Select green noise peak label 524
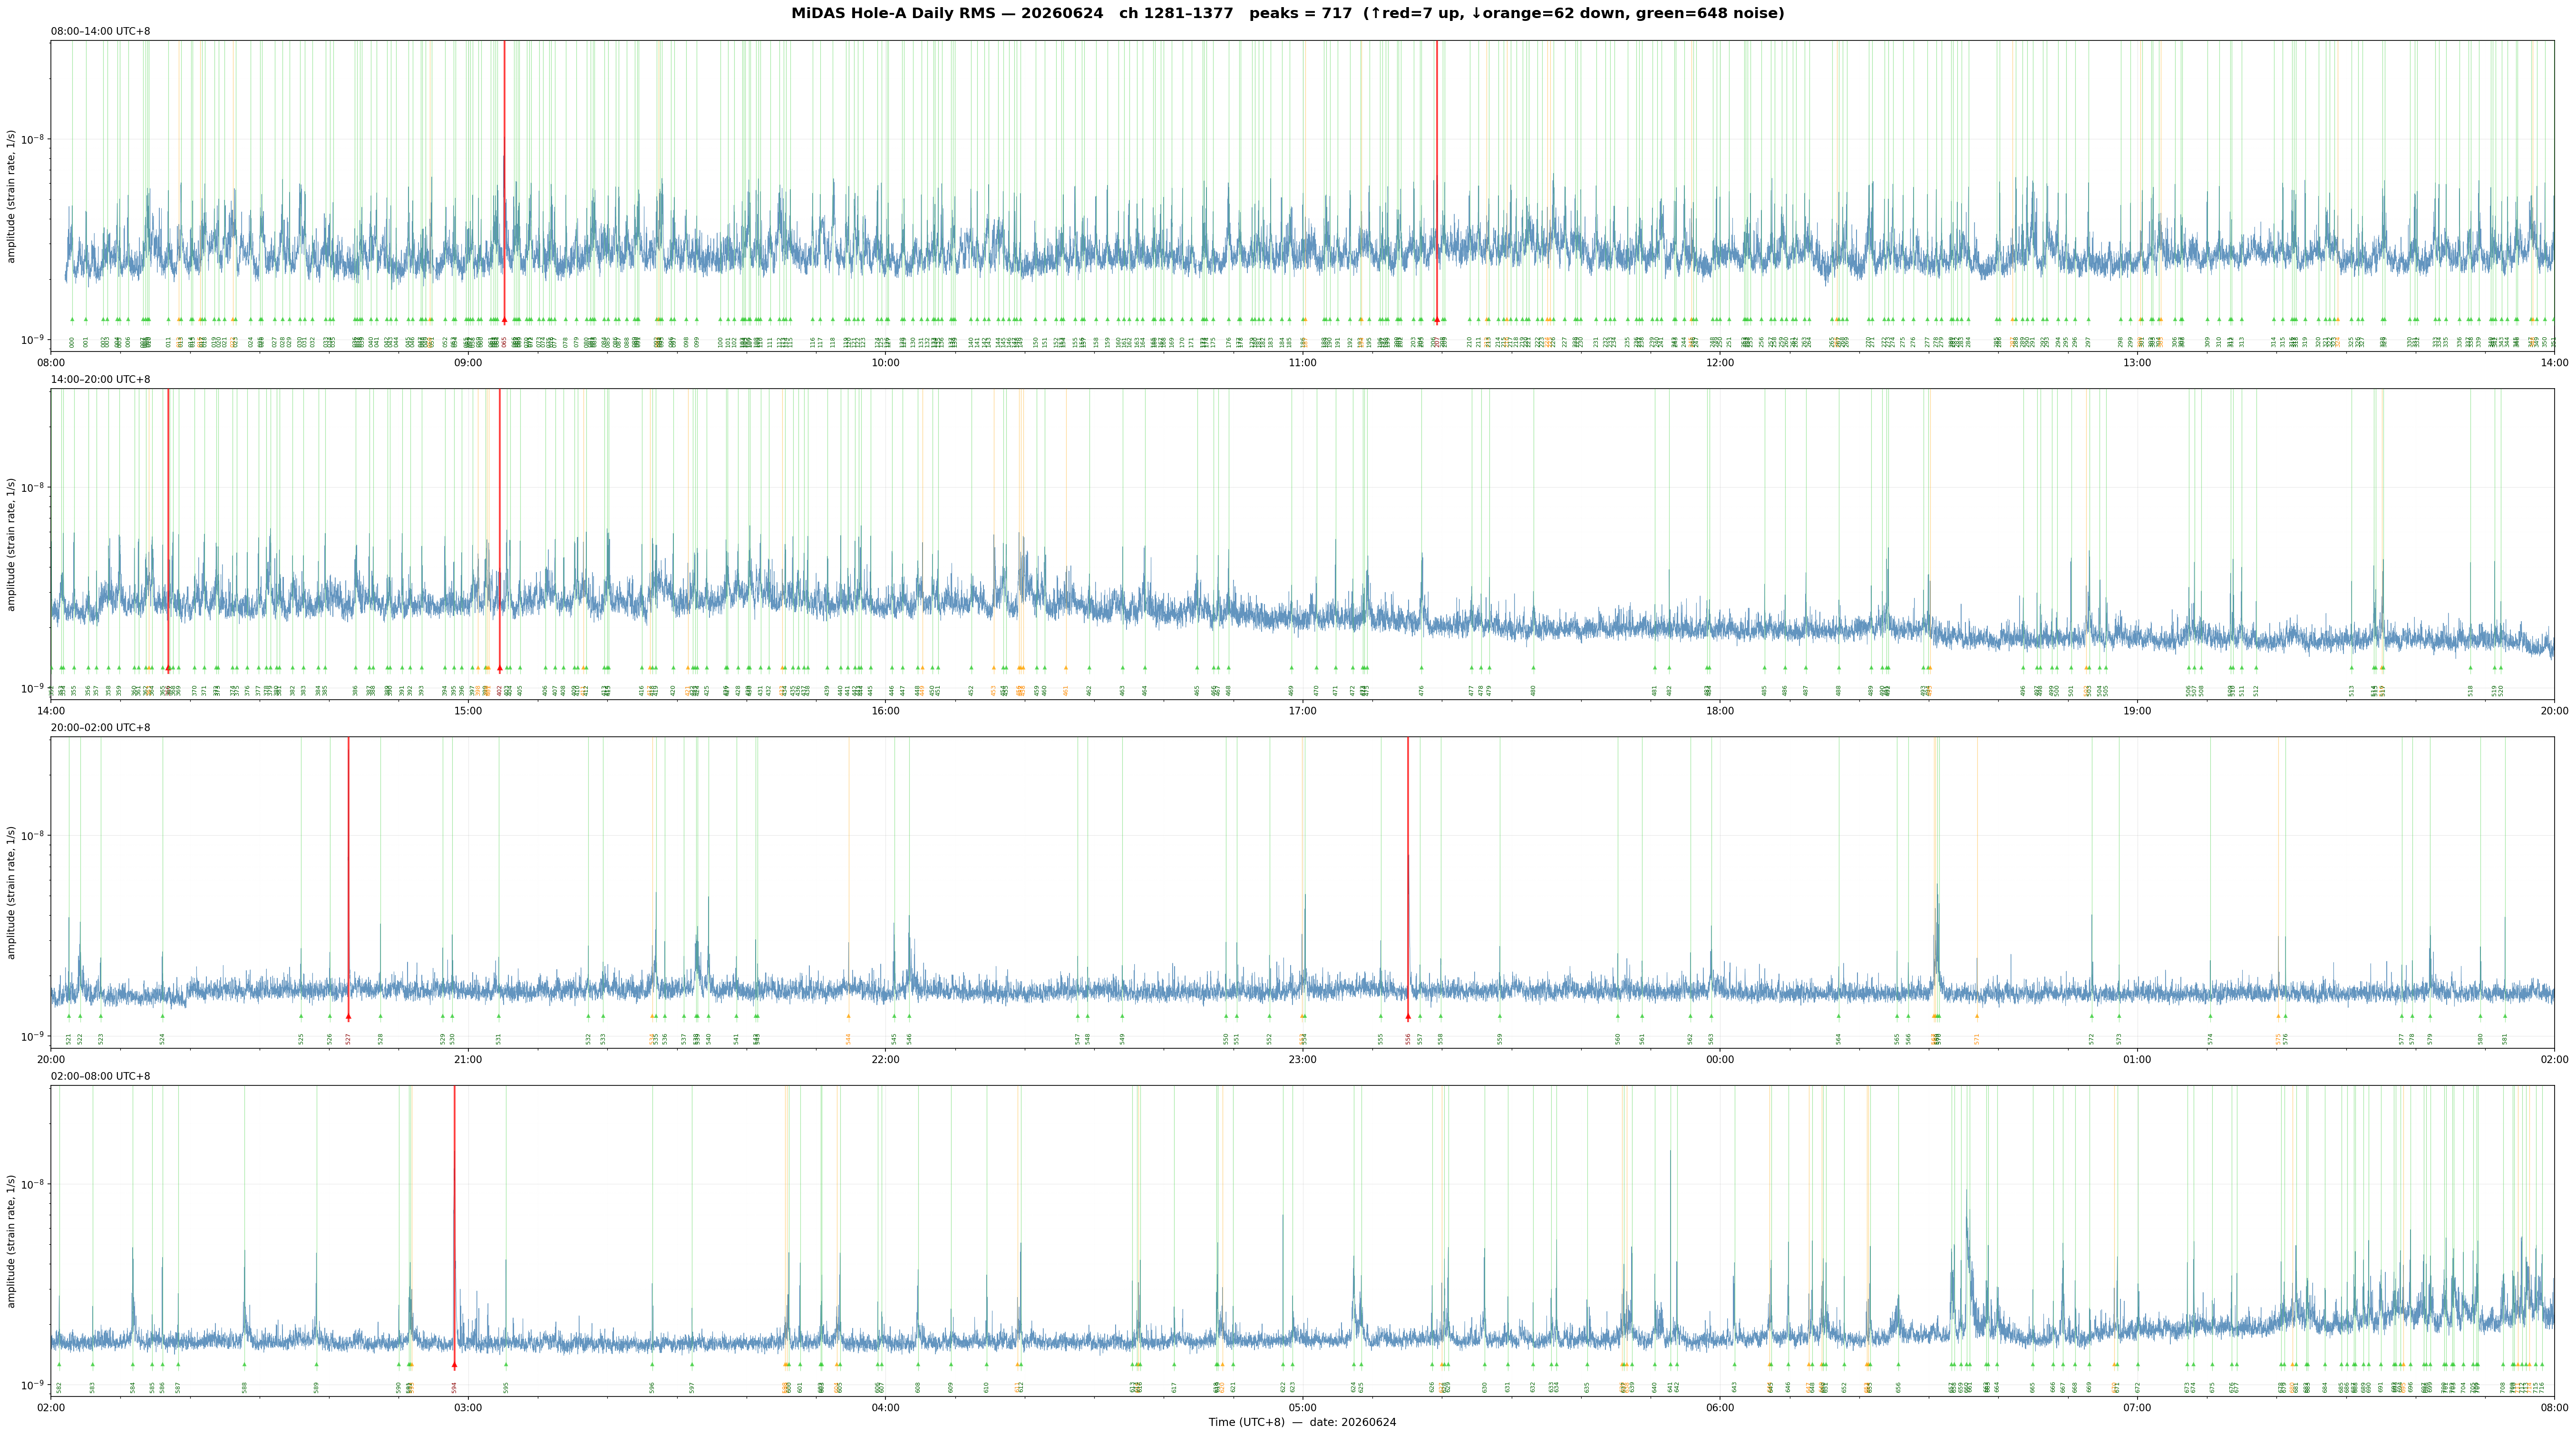This screenshot has height=1435, width=2576. (162, 1039)
